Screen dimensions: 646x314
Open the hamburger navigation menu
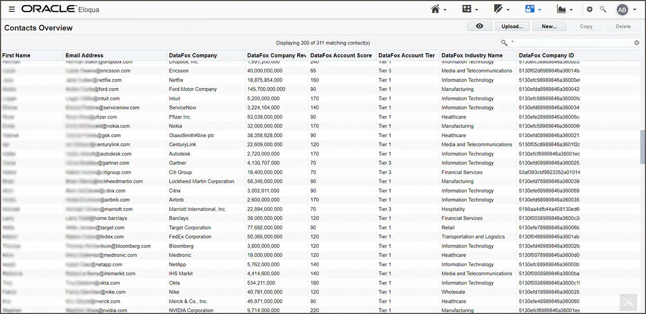click(x=12, y=10)
